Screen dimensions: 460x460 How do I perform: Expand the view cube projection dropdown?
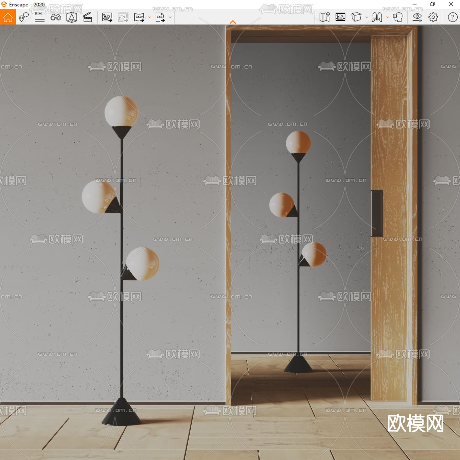[367, 17]
